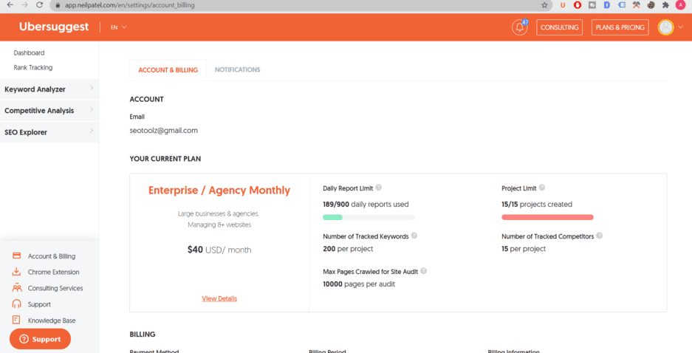Expand the SEO Explorer section
The image size is (692, 353).
point(49,132)
